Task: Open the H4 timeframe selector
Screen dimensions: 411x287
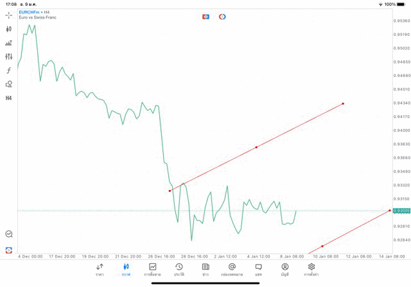Action: coord(9,98)
